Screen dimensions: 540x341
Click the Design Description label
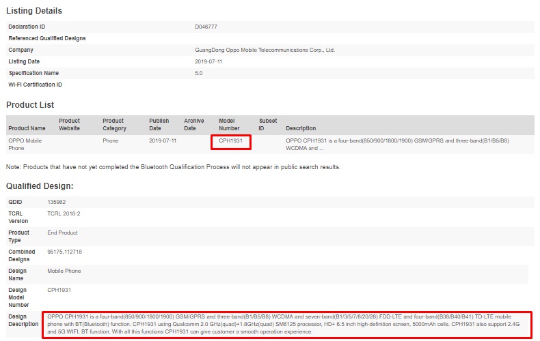23,321
